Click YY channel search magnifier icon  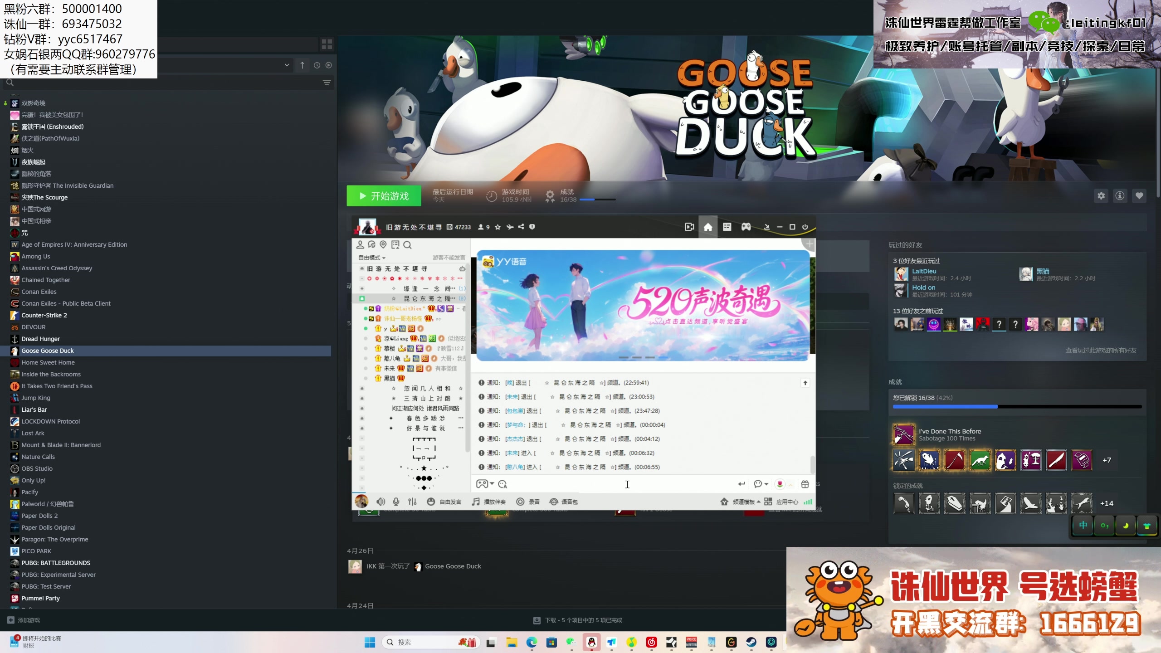point(407,245)
